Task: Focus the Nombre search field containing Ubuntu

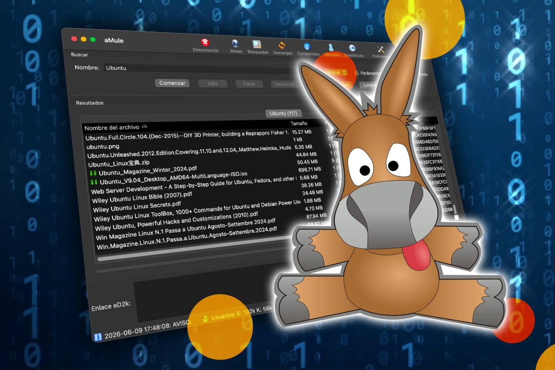Action: point(200,69)
